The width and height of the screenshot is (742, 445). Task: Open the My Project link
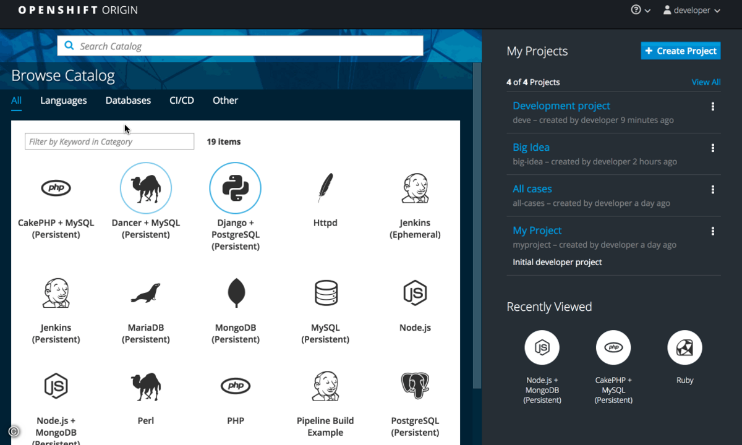point(537,230)
